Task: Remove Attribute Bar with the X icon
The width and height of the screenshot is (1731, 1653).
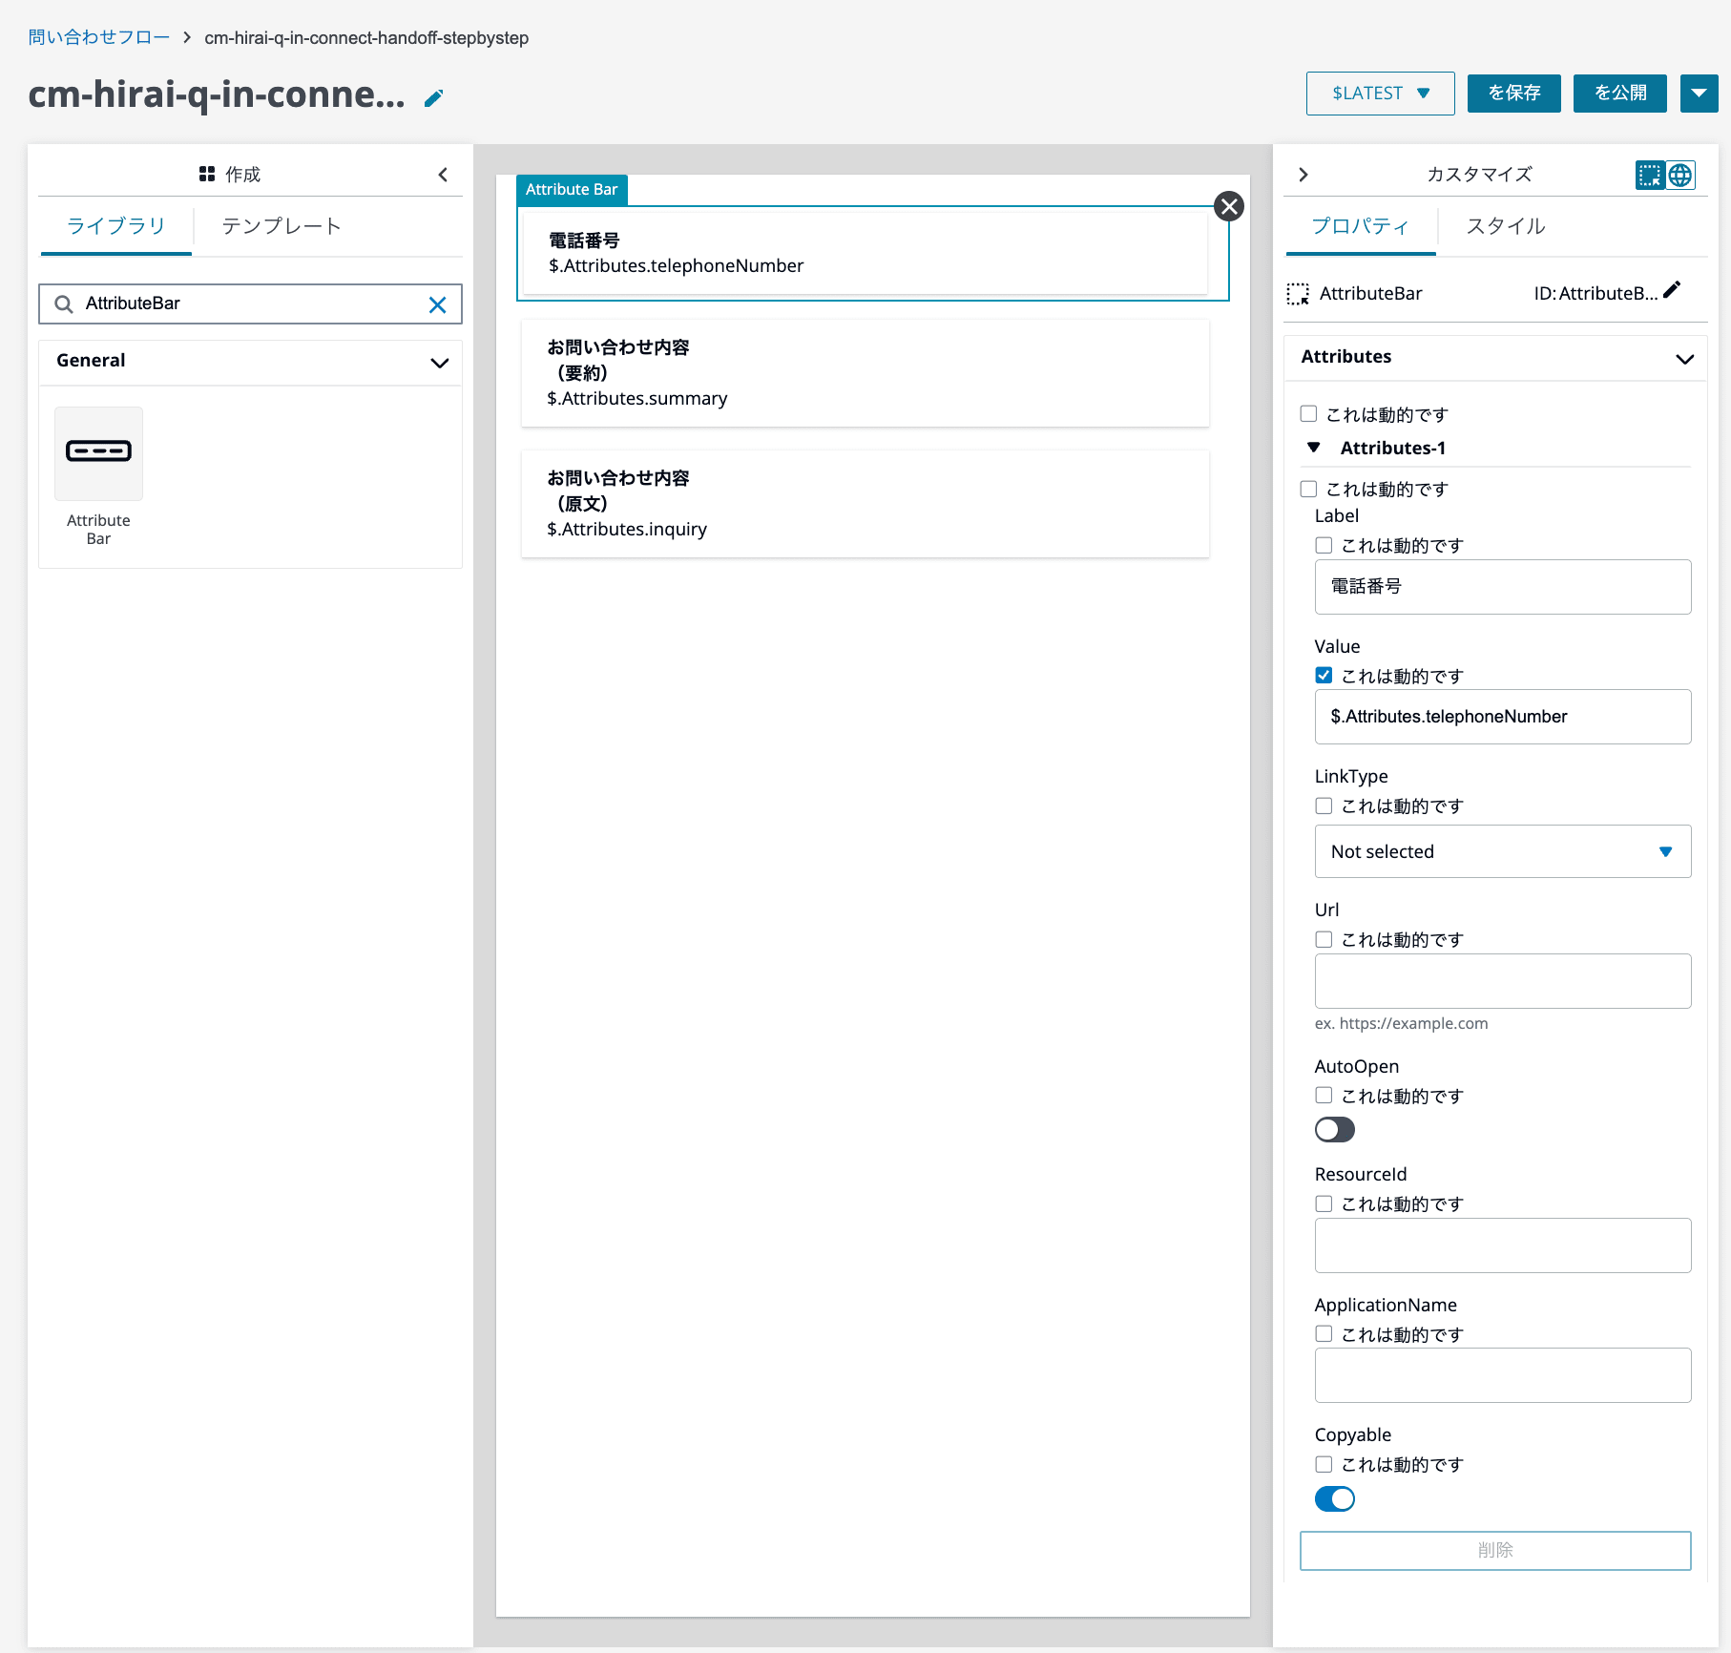Action: 1228,206
